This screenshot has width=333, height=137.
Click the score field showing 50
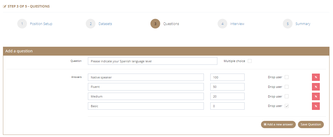pos(227,87)
